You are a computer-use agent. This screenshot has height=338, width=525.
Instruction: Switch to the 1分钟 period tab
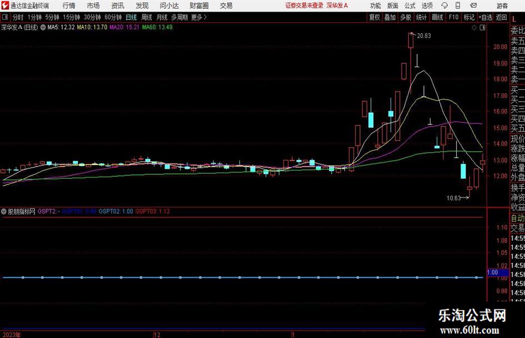(x=34, y=17)
